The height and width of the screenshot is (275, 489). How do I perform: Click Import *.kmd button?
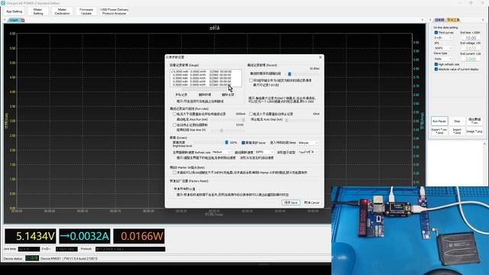click(x=457, y=131)
